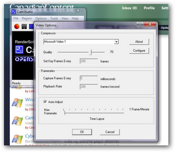Confirm settings with the OK button
This screenshot has height=152, width=175.
pyautogui.click(x=82, y=132)
